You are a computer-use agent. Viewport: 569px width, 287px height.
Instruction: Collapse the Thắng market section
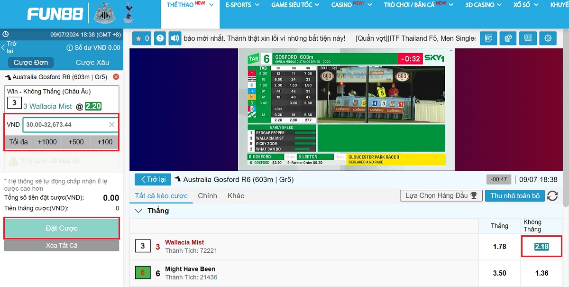pyautogui.click(x=138, y=211)
